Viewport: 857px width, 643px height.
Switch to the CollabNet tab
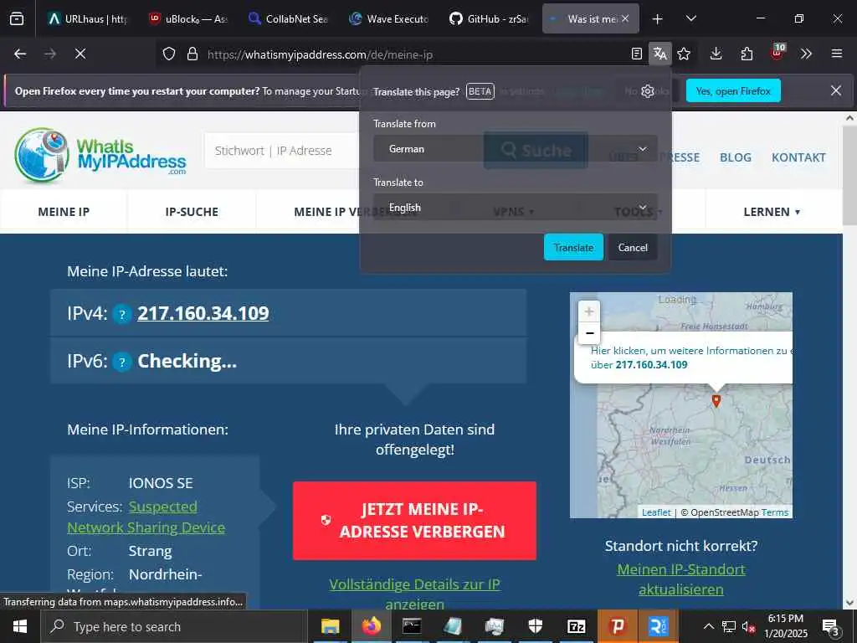[289, 18]
